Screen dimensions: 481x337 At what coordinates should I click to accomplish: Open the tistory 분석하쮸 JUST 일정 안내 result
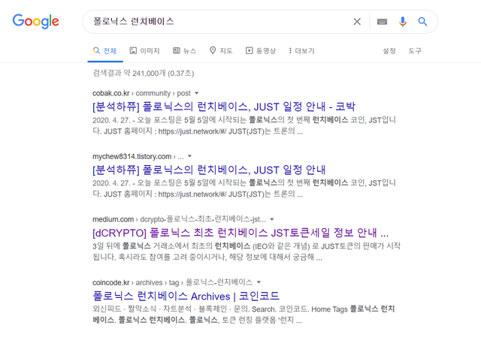point(209,170)
